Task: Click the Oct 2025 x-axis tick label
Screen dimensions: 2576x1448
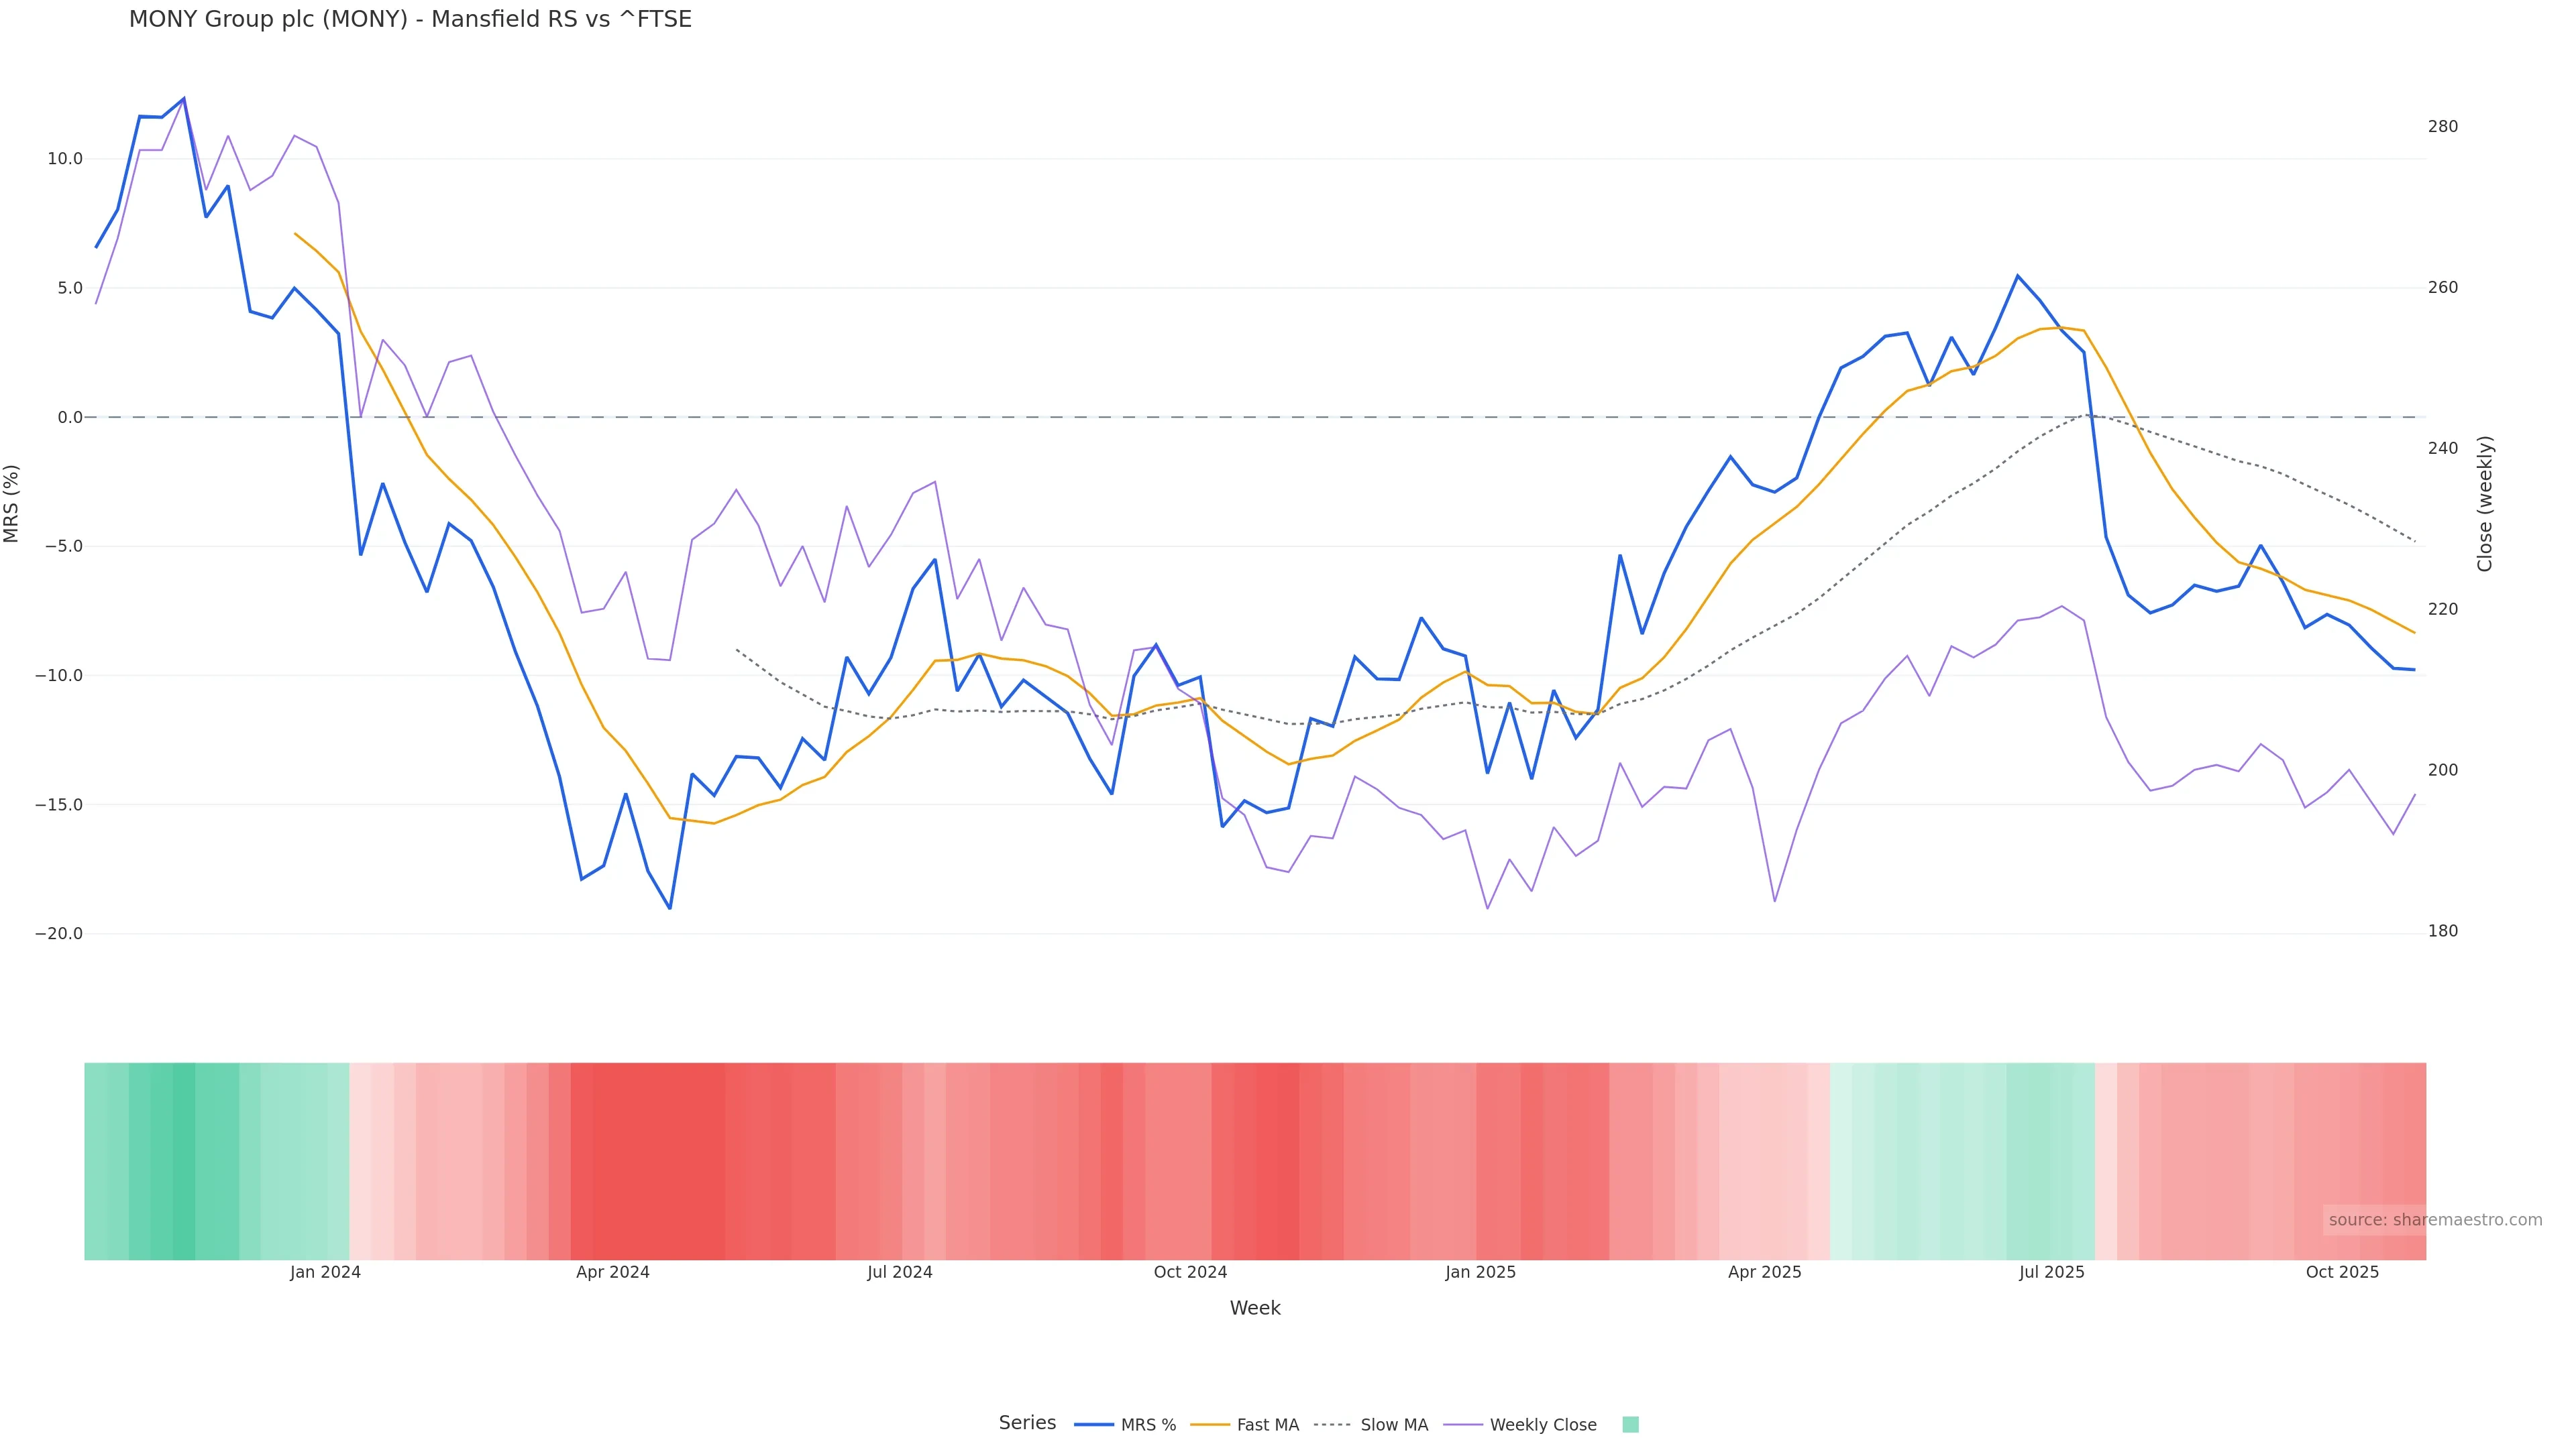Action: click(2342, 1272)
